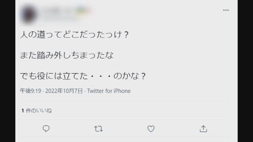Open the share upload-arrow icon
This screenshot has height=142, width=253.
[x=203, y=129]
